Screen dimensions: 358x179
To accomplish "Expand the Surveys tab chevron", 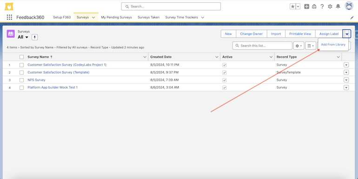I will 93,17.
